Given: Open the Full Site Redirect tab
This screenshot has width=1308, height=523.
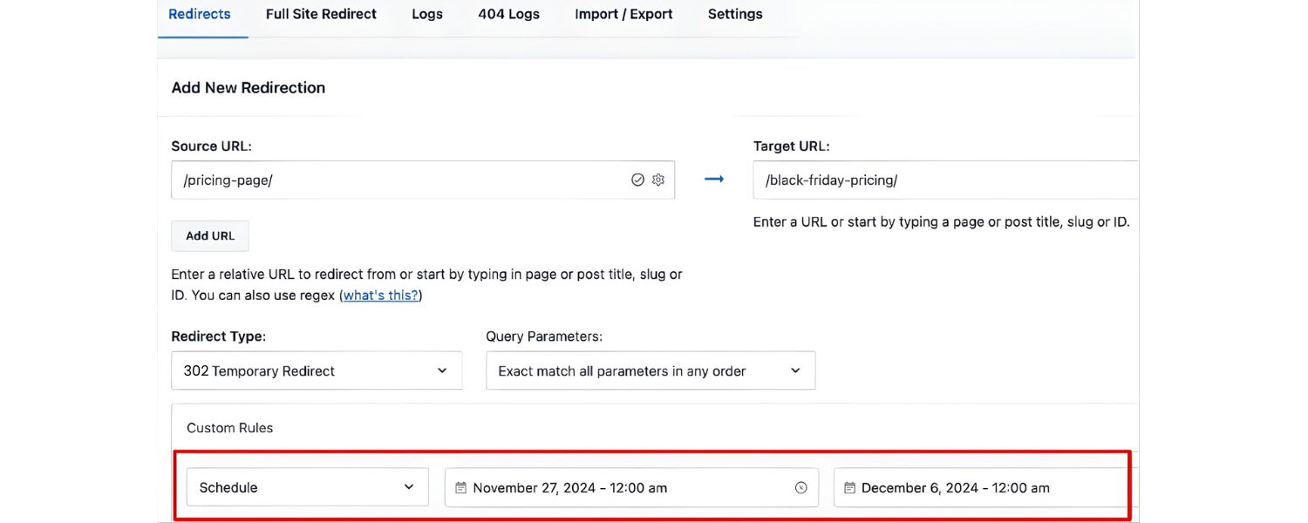Looking at the screenshot, I should pos(320,14).
